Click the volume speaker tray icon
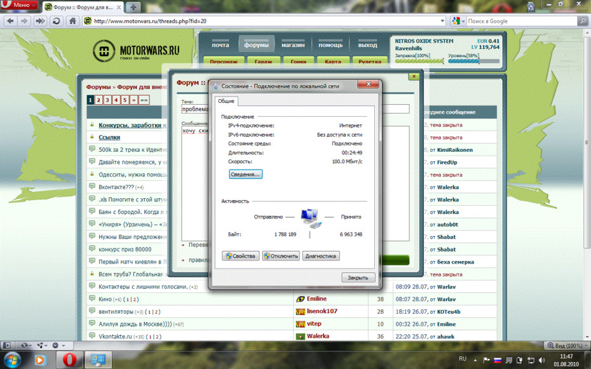Image resolution: width=591 pixels, height=369 pixels. coord(542,360)
